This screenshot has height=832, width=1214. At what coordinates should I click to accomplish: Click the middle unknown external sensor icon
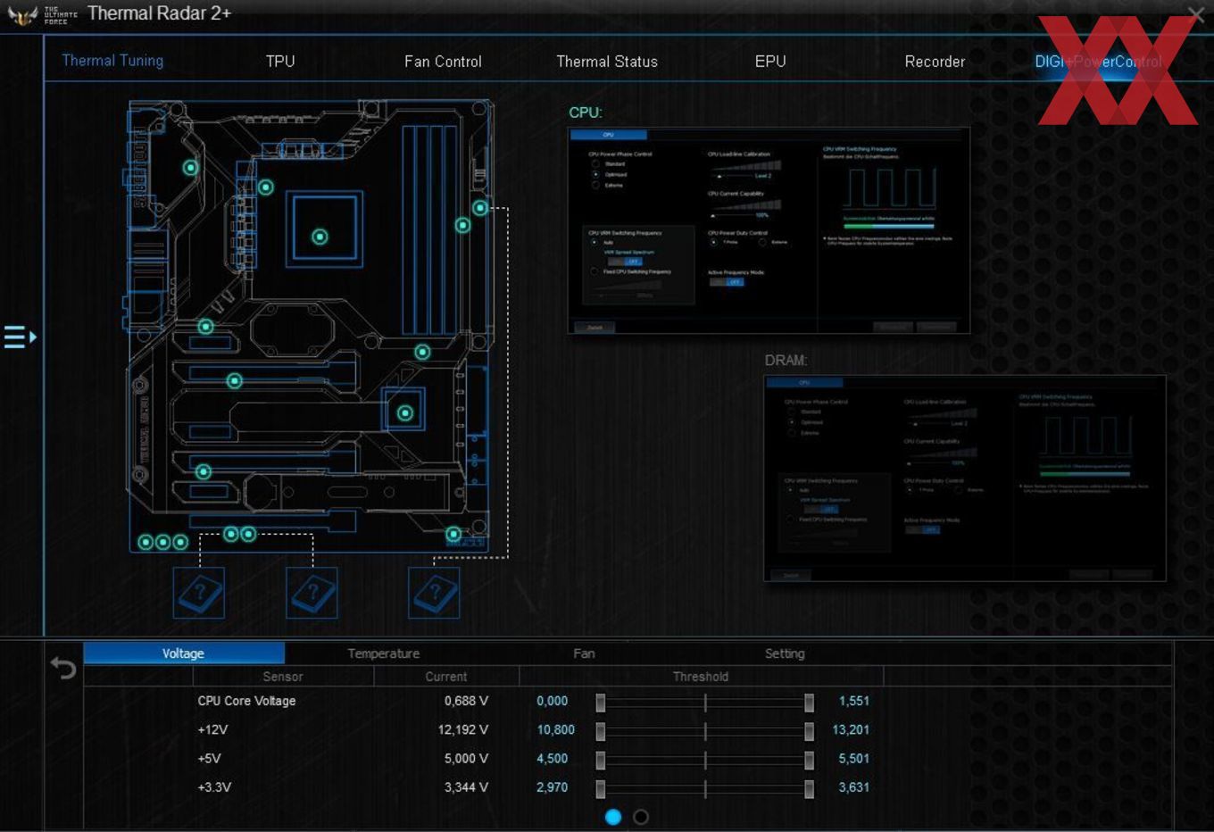click(x=312, y=593)
